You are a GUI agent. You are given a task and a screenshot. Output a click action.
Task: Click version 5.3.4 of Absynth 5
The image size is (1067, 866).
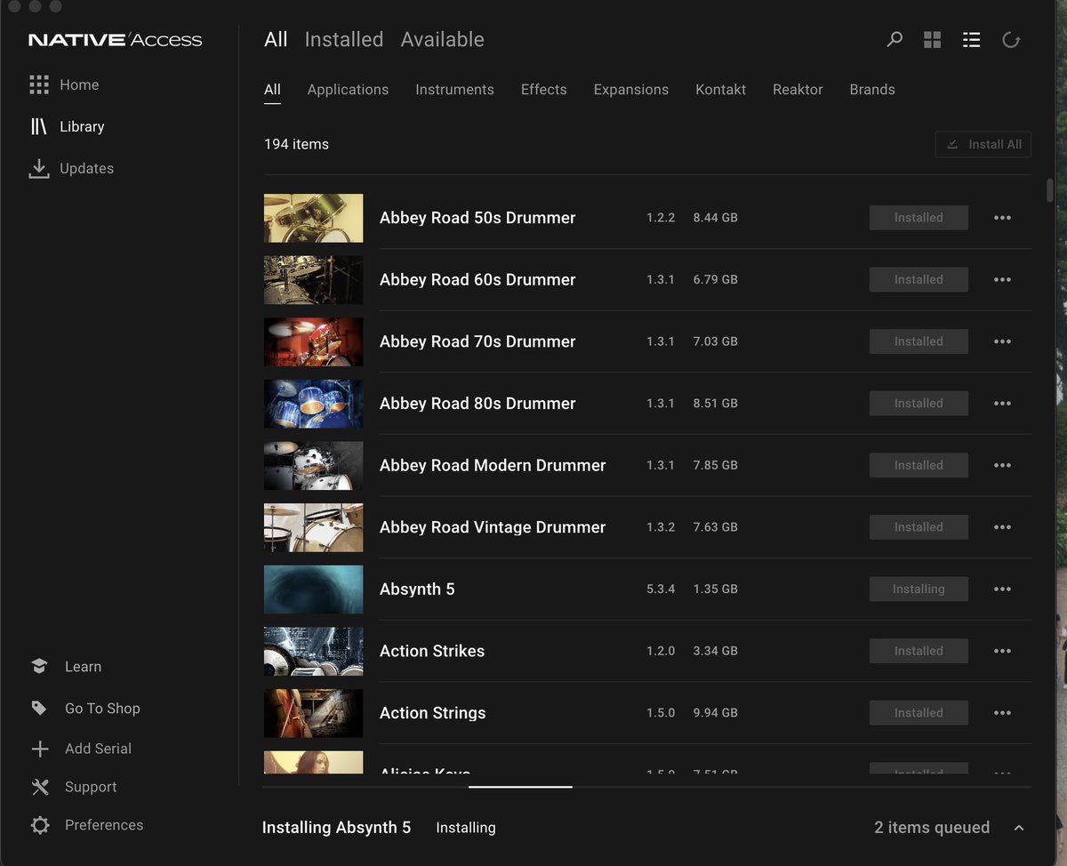tap(661, 589)
